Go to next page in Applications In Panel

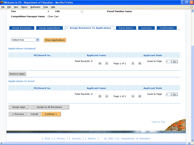point(133,96)
